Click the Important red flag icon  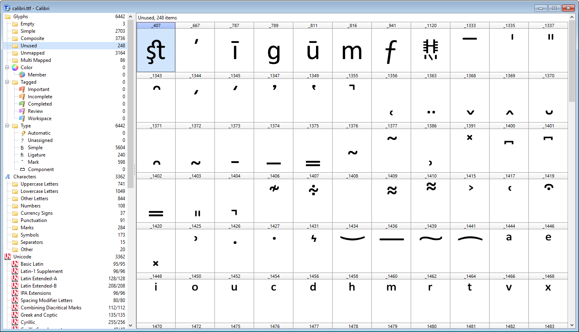click(22, 89)
